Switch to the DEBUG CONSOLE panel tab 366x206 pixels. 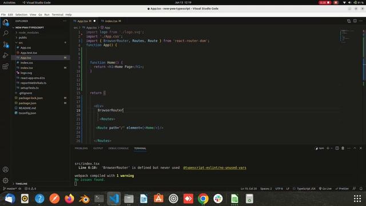(118, 148)
